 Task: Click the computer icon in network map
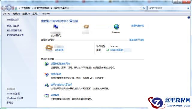55,27
